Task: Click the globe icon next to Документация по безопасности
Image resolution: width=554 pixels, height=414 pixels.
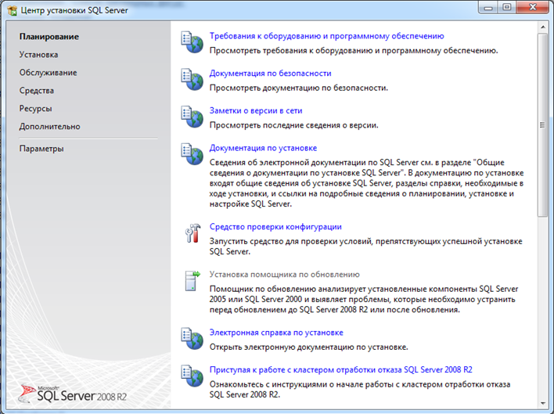Action: pos(192,80)
